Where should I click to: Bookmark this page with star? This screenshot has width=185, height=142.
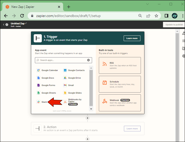point(156,16)
